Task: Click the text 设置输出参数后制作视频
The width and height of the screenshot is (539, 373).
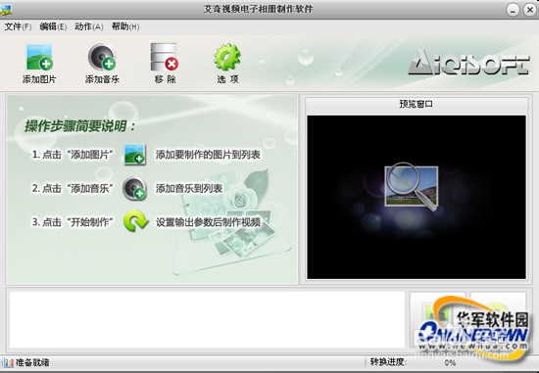Action: (208, 222)
